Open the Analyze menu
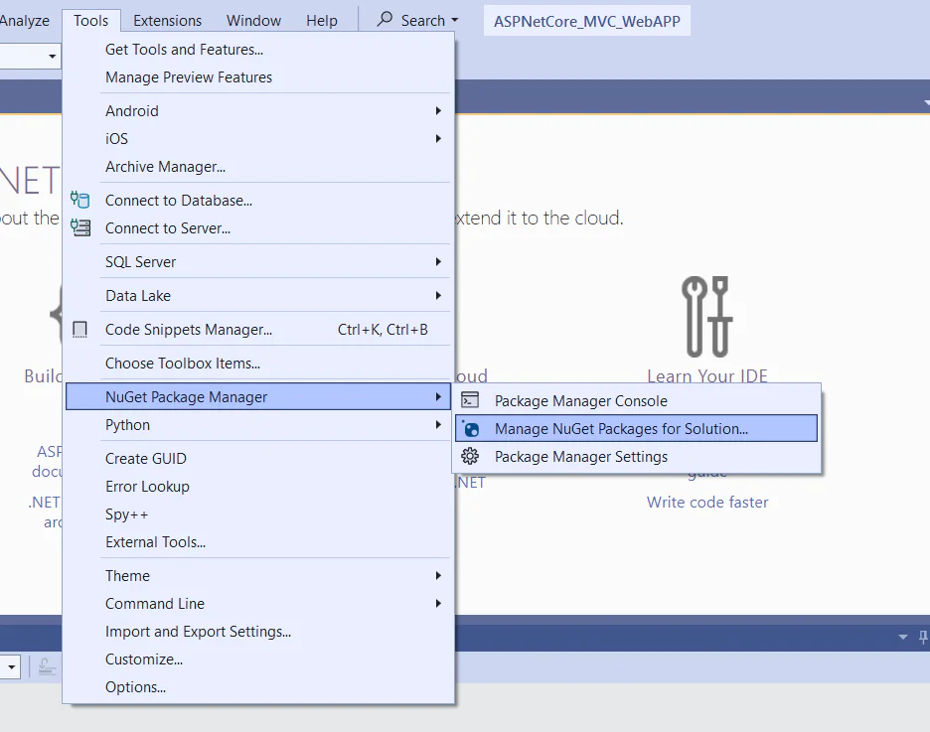The image size is (930, 732). tap(24, 21)
